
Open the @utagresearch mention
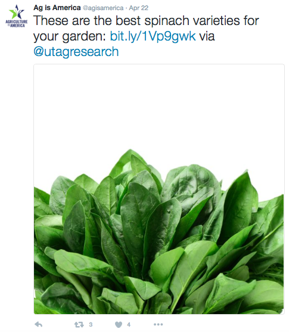click(76, 52)
